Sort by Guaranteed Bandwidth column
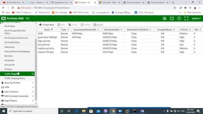203x114 pixels. pos(86,29)
